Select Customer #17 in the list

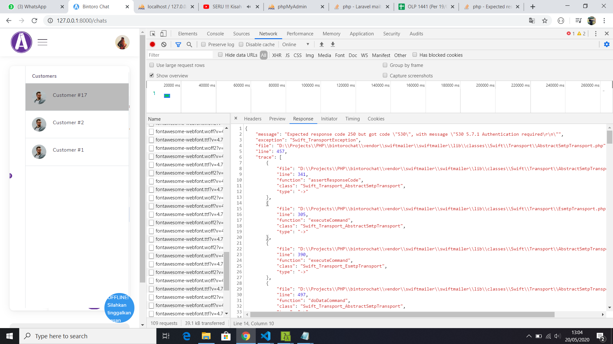pos(77,97)
